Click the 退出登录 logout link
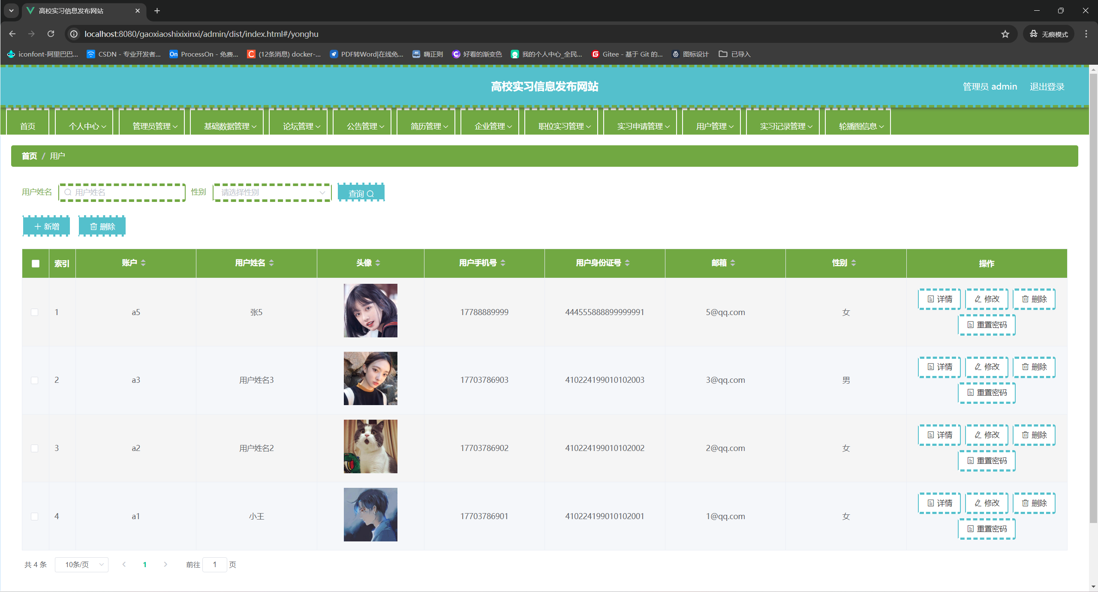The width and height of the screenshot is (1098, 592). 1047,87
